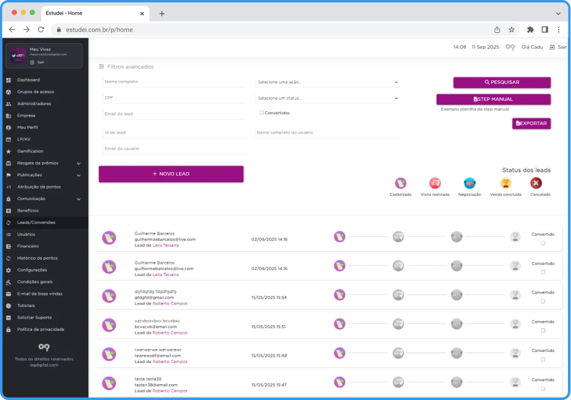This screenshot has width=571, height=400.
Task: Open Dashboard from the sidebar
Action: coord(29,80)
